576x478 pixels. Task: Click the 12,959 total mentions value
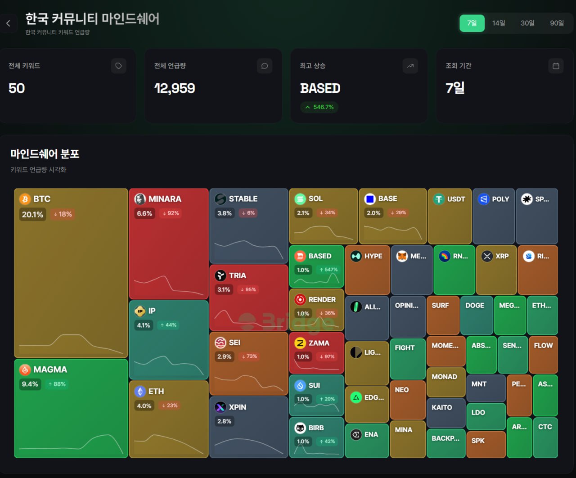[x=175, y=88]
